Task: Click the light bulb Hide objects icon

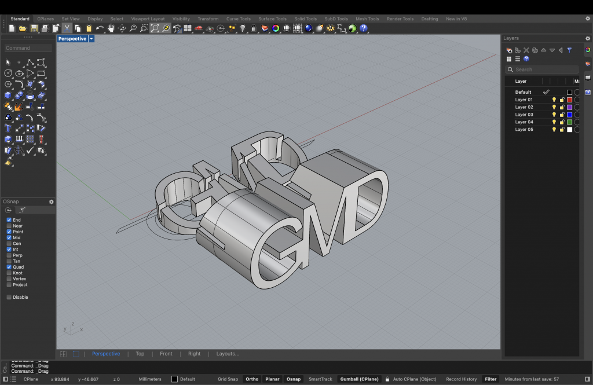Action: [x=243, y=28]
